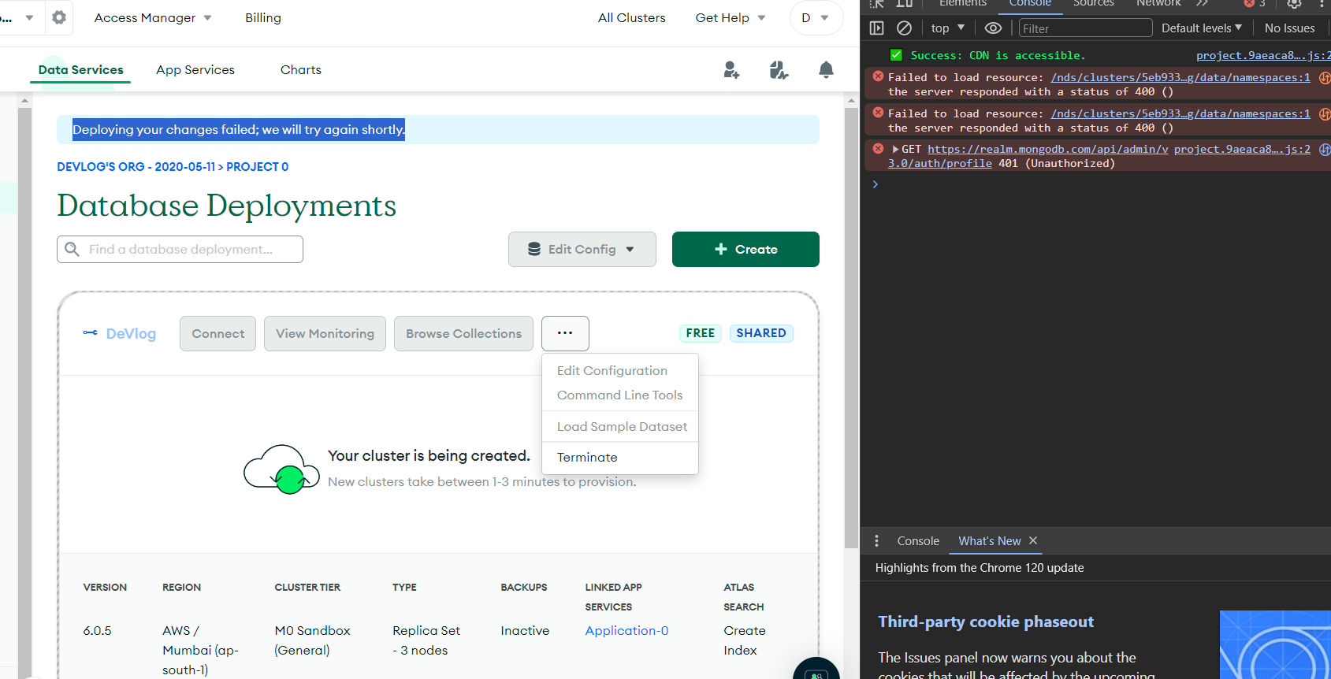Open project settings gear icon
This screenshot has width=1331, height=679.
[x=59, y=17]
